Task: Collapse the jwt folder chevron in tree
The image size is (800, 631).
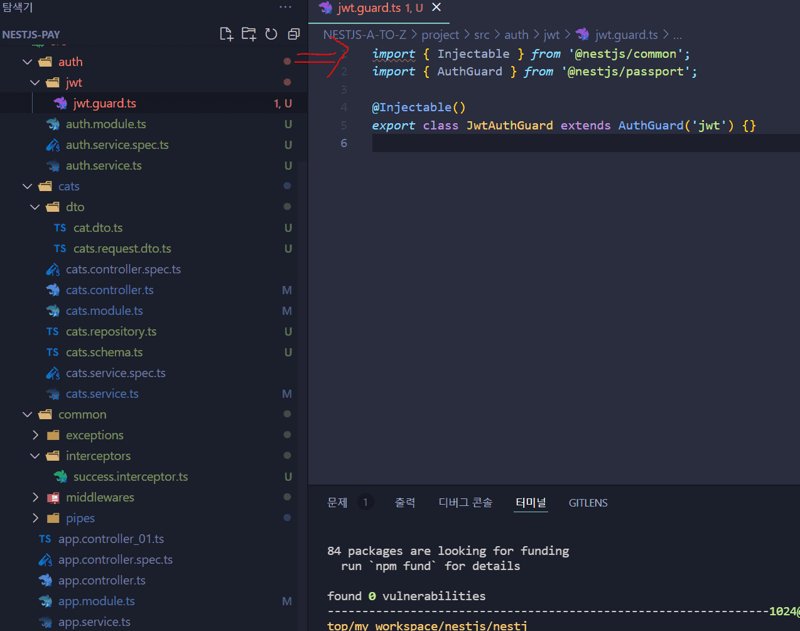Action: point(35,82)
